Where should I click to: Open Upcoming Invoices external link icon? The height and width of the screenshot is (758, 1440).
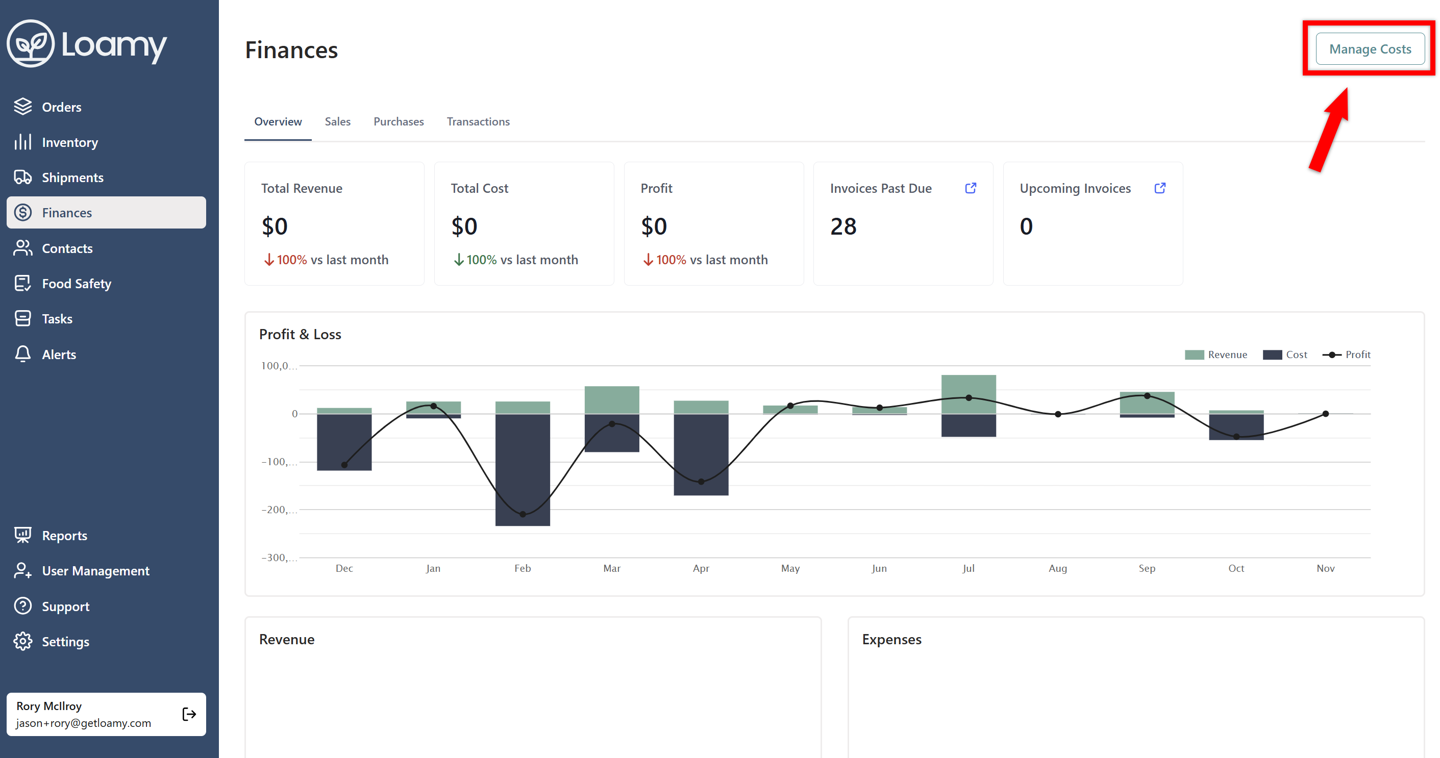pyautogui.click(x=1160, y=188)
